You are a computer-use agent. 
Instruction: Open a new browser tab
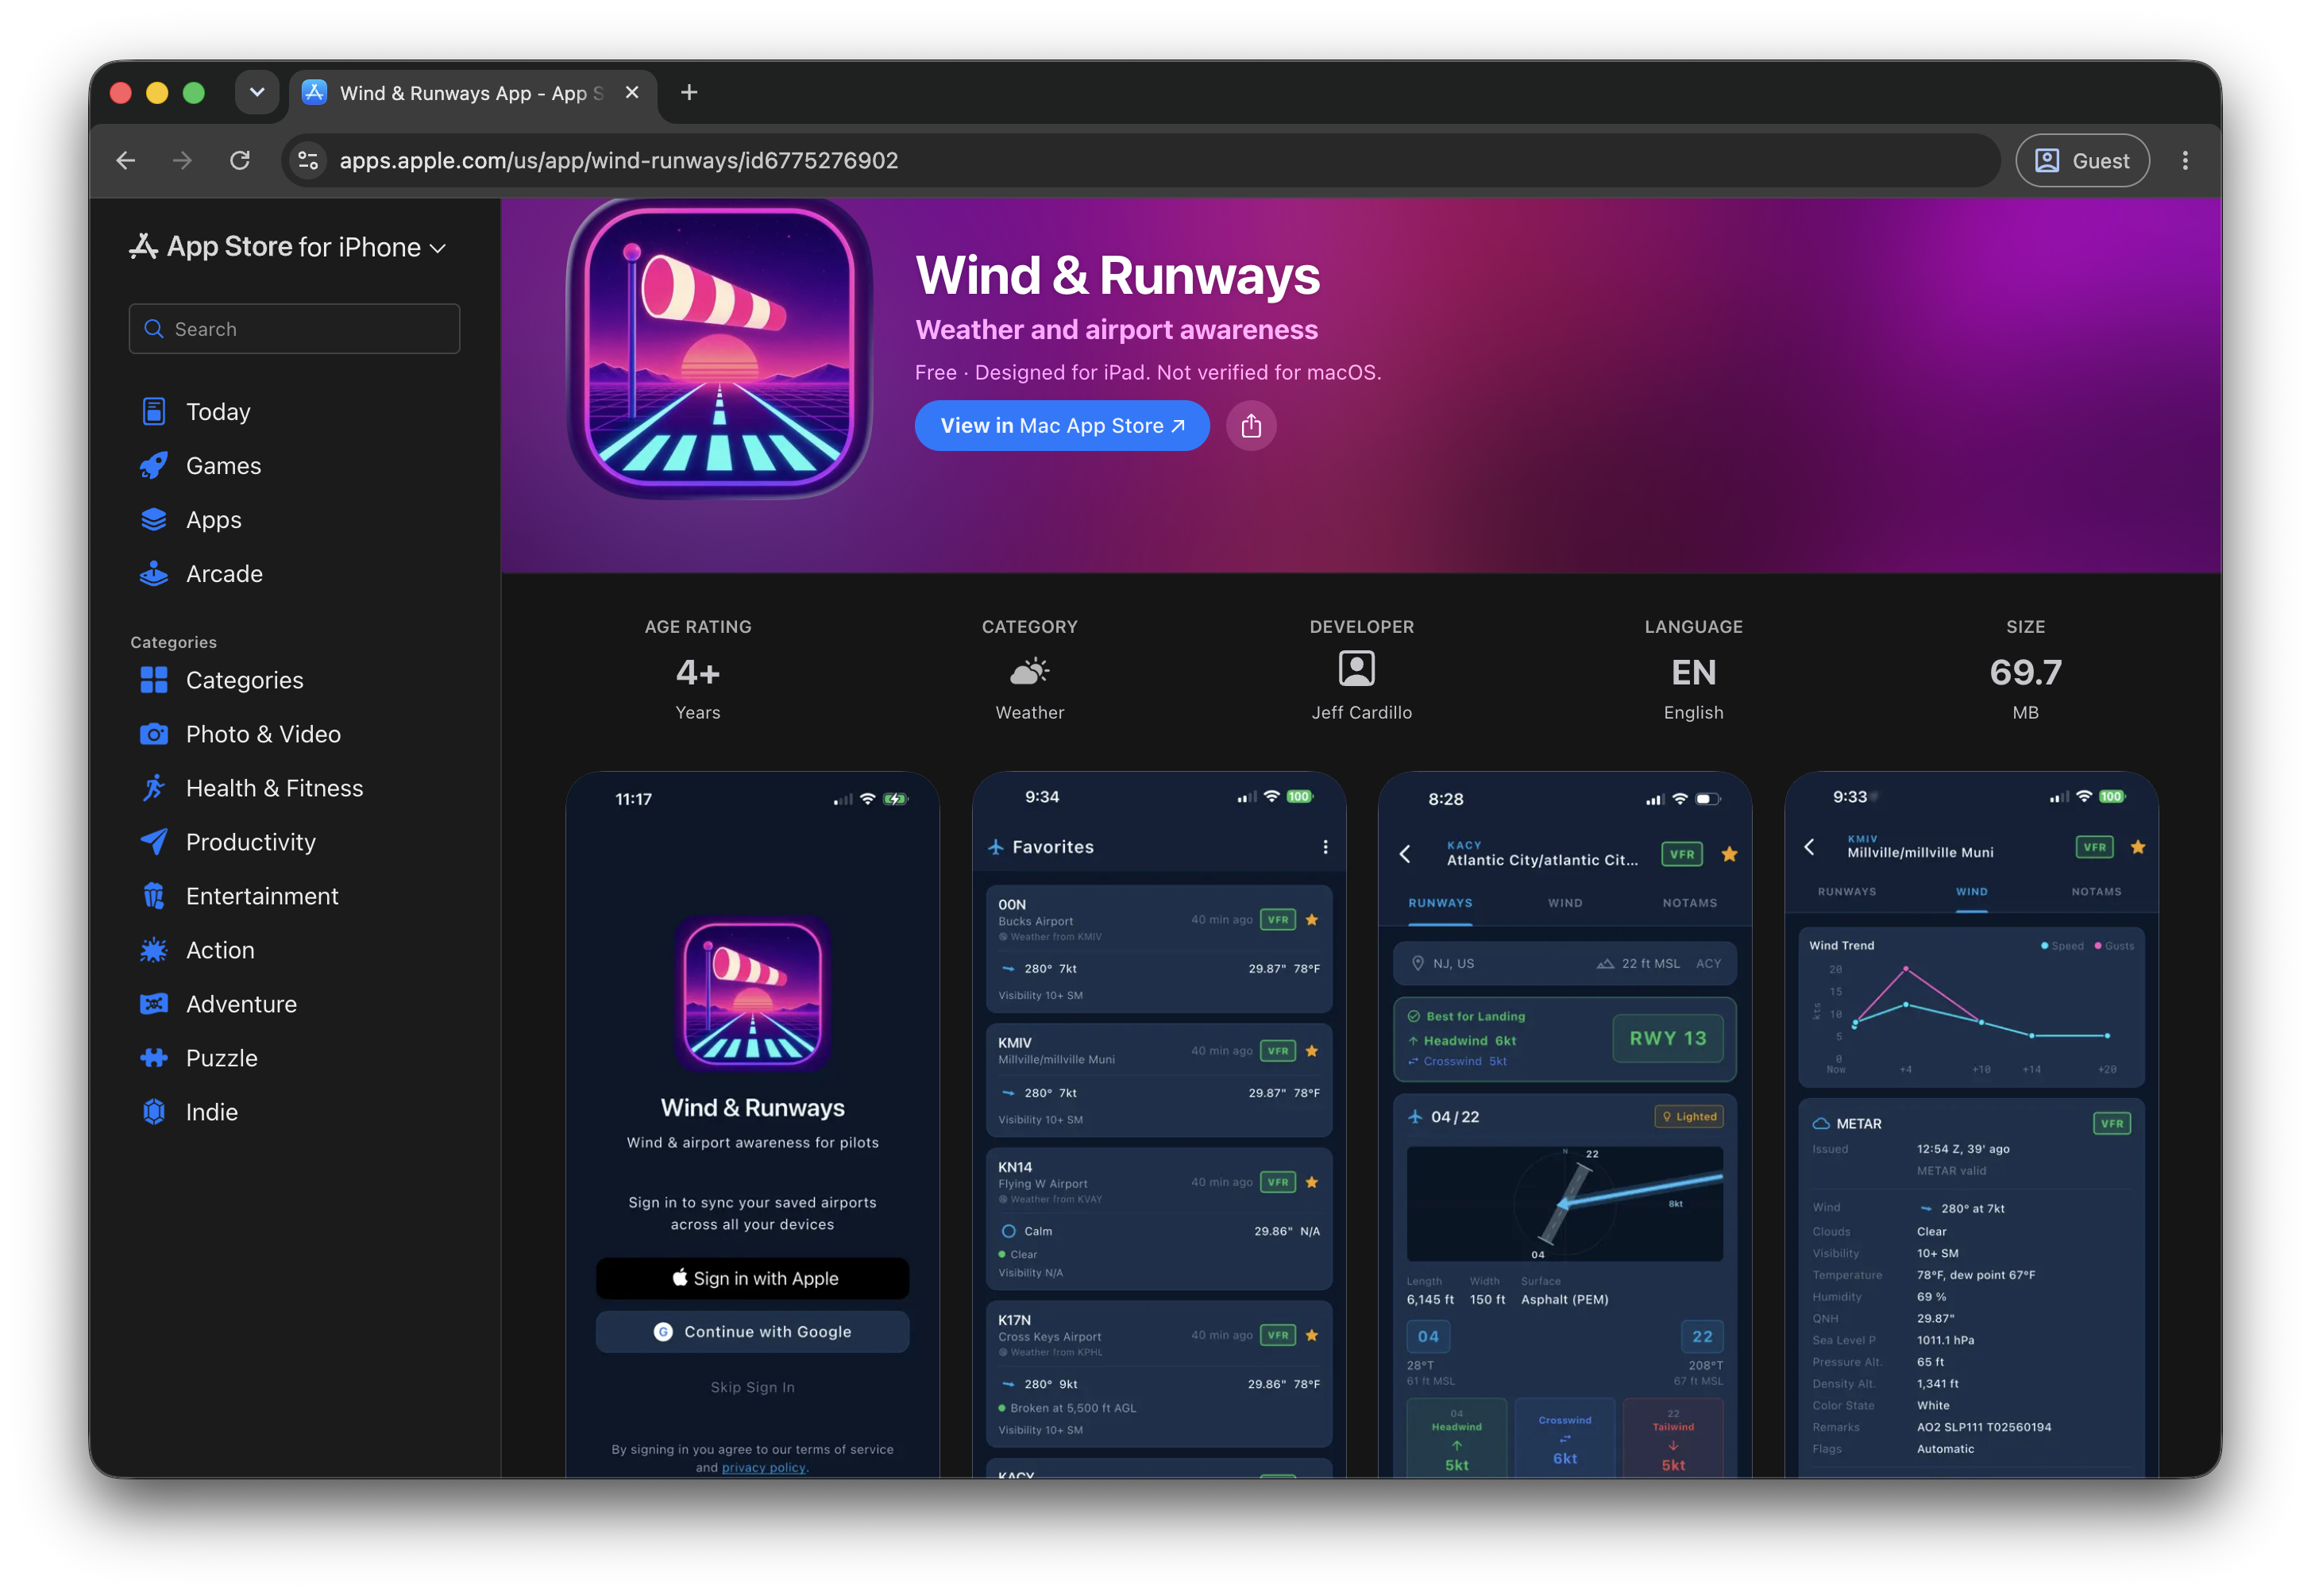[x=689, y=92]
